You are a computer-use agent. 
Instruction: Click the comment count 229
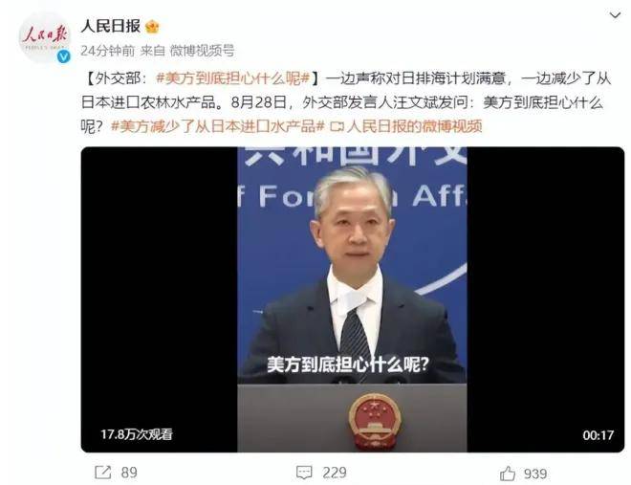click(335, 473)
